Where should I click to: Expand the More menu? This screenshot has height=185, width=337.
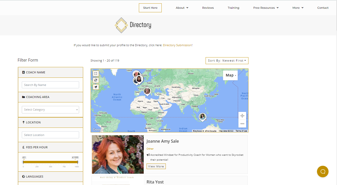coord(298,8)
